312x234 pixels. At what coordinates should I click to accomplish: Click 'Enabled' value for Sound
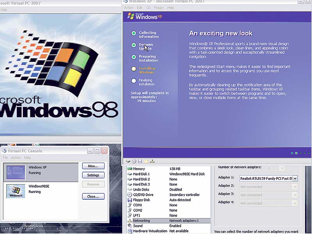pos(175,226)
